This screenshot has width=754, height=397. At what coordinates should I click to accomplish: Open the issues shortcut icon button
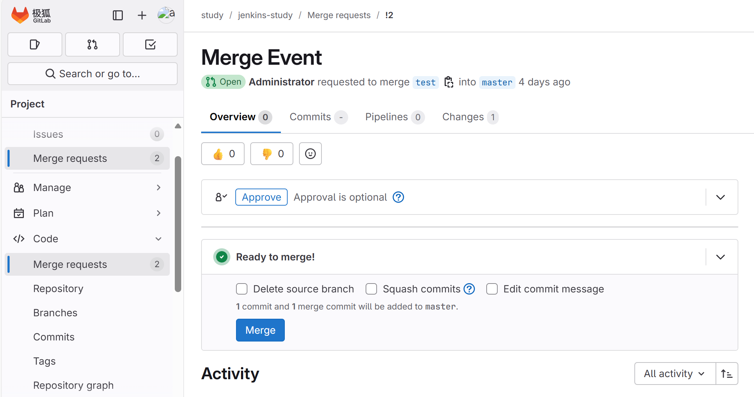(x=35, y=44)
